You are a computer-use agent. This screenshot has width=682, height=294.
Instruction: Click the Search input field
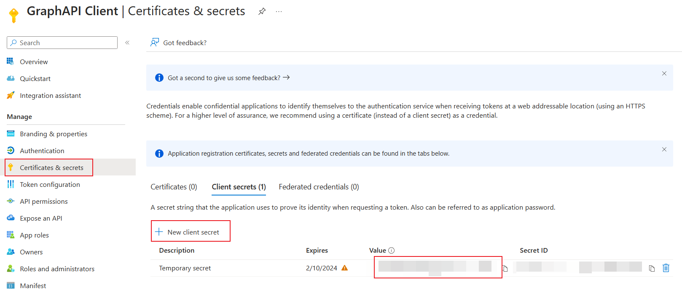coord(62,43)
